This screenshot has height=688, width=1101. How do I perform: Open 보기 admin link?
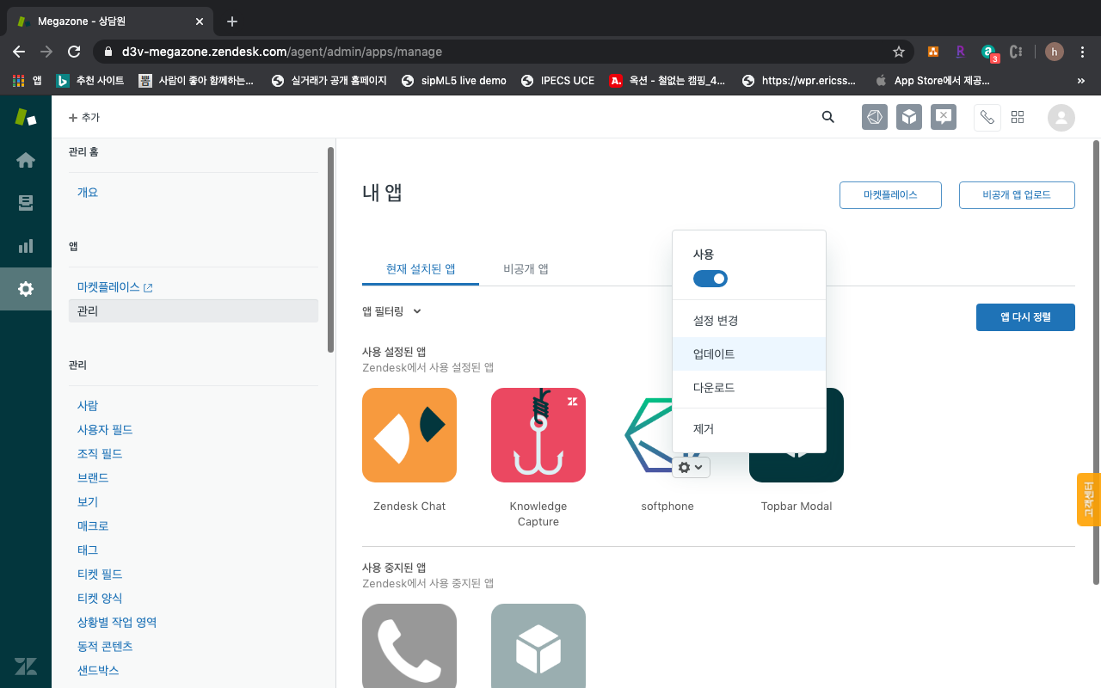pos(88,501)
